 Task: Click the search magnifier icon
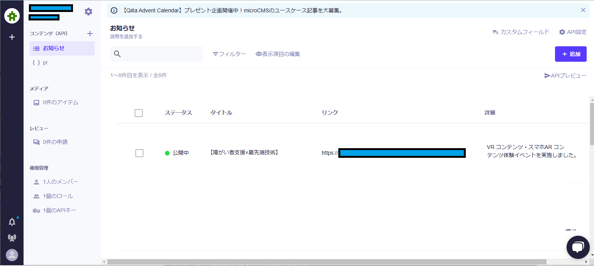point(117,54)
